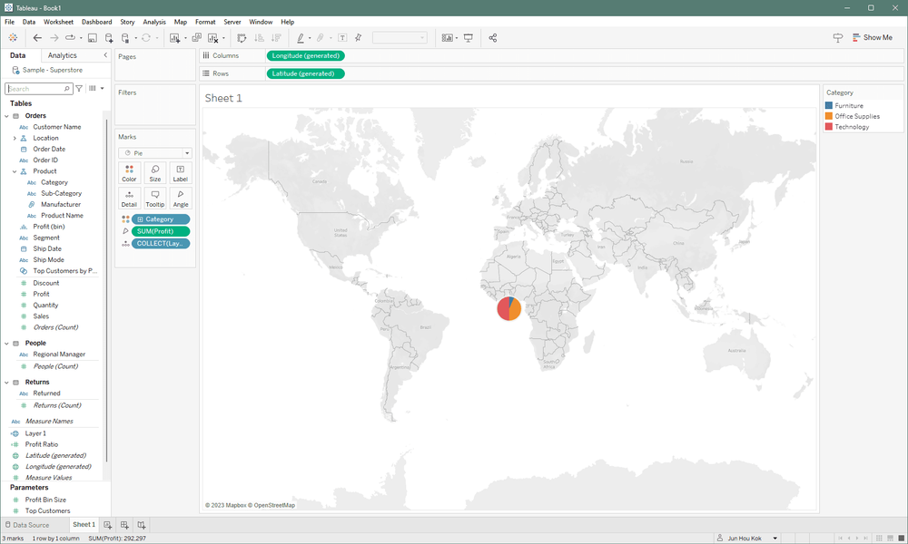Expand the Location hierarchy
Screen dimensions: 908x544
(15, 139)
